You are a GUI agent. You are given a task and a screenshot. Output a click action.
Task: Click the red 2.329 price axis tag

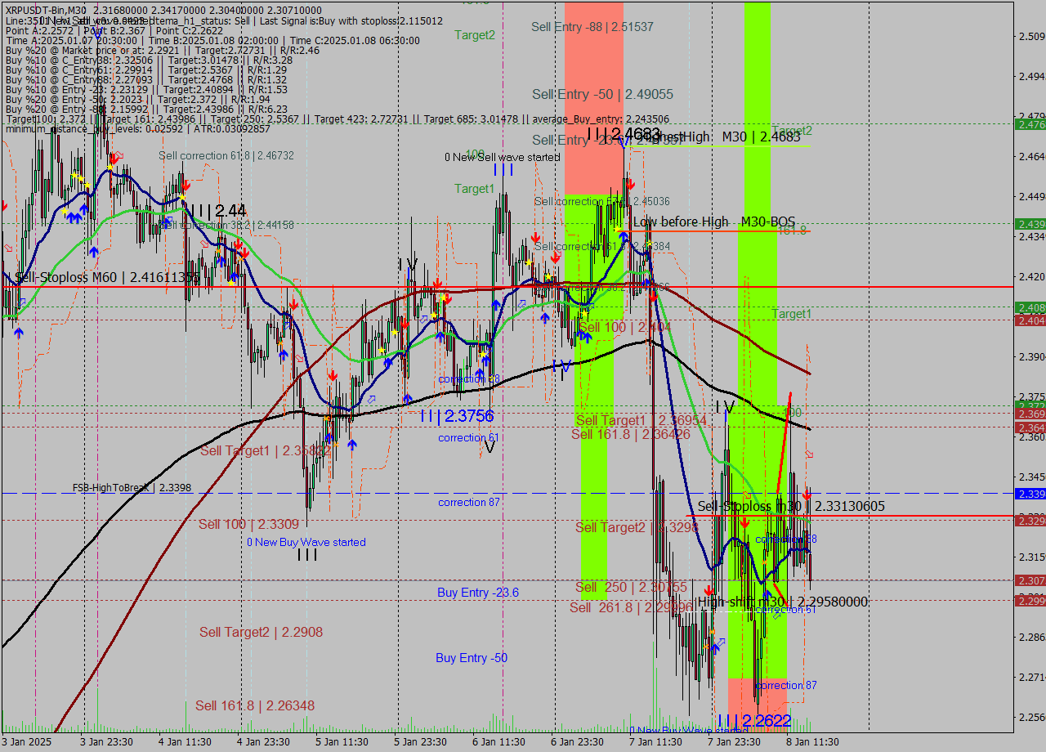click(x=1030, y=520)
